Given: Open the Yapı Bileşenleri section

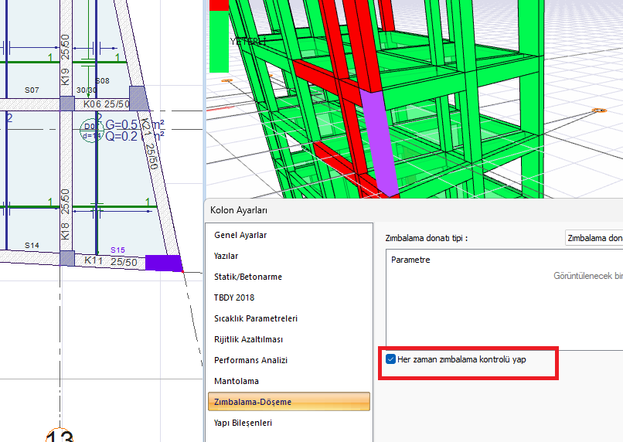Looking at the screenshot, I should [x=243, y=423].
